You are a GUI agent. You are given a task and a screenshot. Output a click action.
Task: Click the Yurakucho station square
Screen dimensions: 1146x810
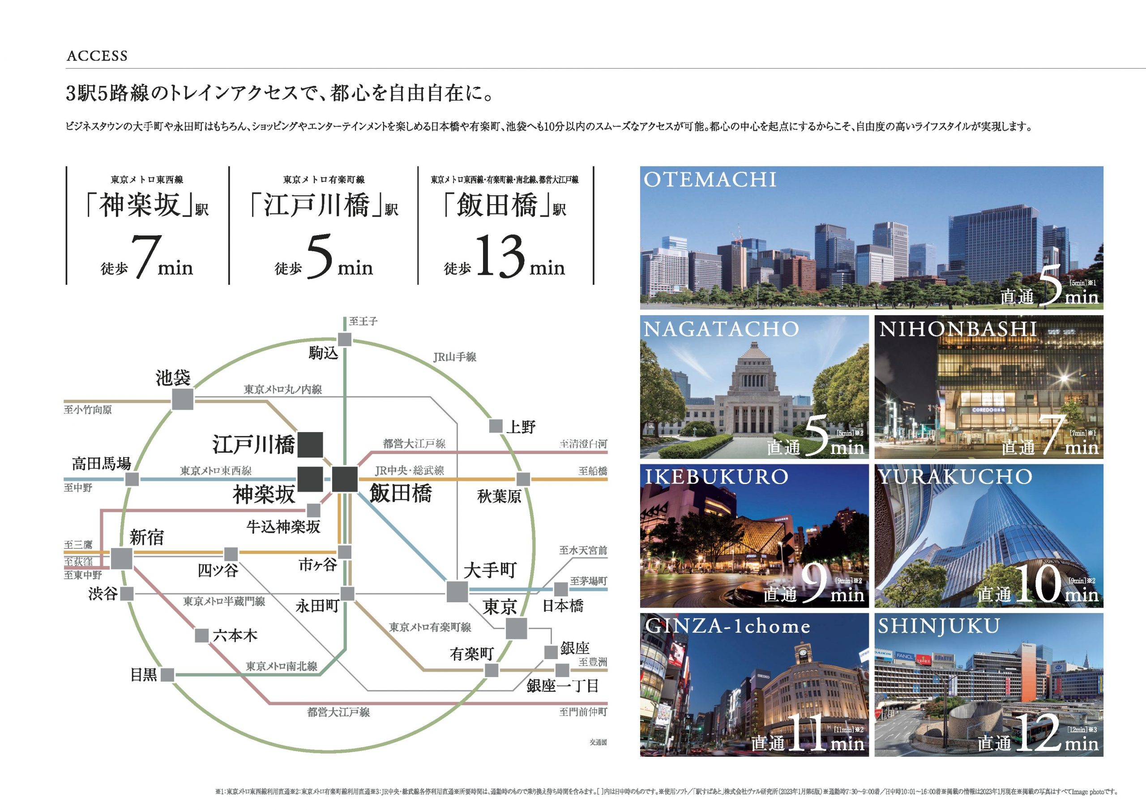click(x=492, y=670)
